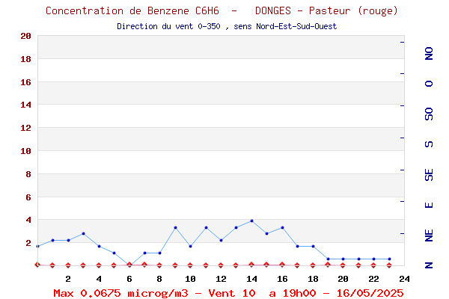449x299 pixels.
Task: Click the bottom hour axis label "6"
Action: [129, 279]
